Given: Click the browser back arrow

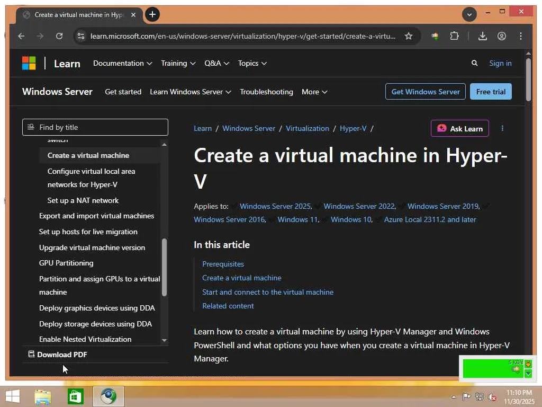Looking at the screenshot, I should pos(21,36).
